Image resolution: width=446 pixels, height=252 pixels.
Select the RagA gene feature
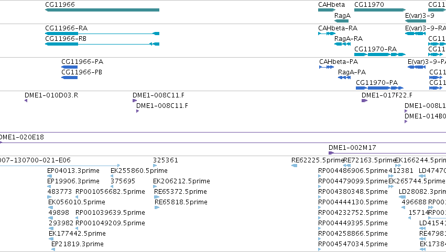click(x=341, y=21)
